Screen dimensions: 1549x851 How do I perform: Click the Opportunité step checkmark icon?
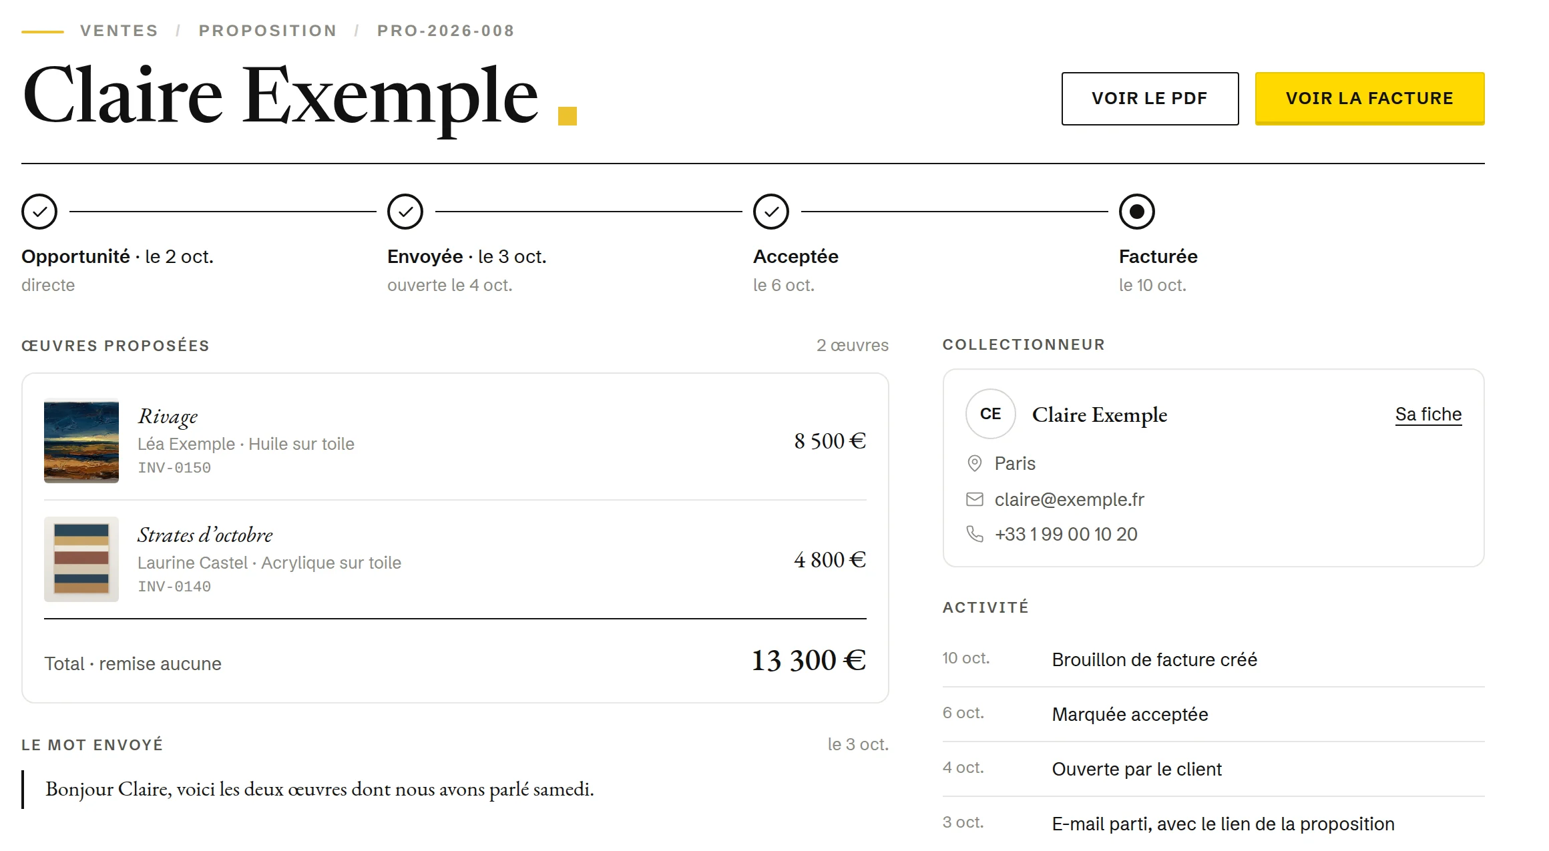pos(39,212)
